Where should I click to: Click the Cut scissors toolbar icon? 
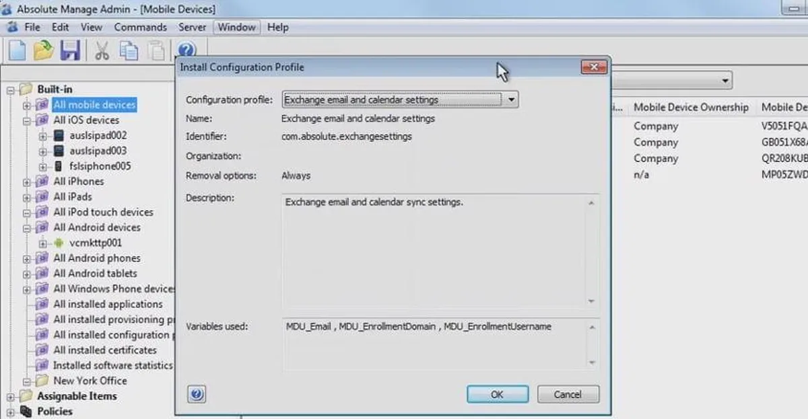click(x=102, y=50)
